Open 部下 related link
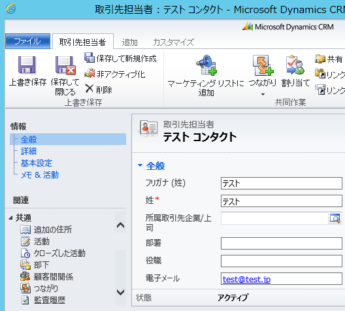Screen dimensions: 345x311 [41, 265]
